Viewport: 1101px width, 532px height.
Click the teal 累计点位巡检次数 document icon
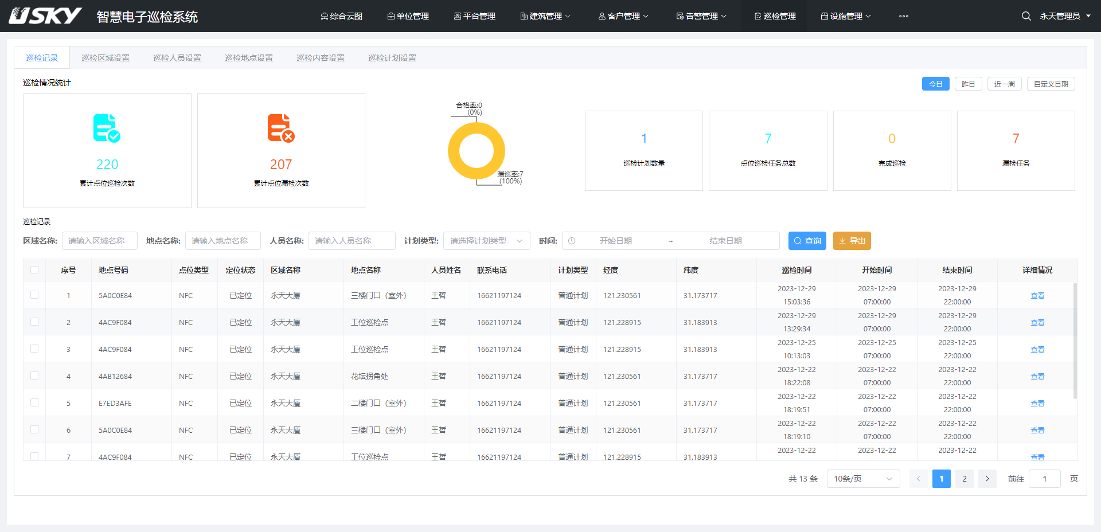point(106,128)
